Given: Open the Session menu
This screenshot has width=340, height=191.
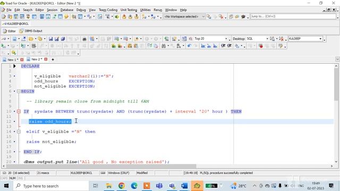Looking at the screenshot, I should click(x=52, y=10).
